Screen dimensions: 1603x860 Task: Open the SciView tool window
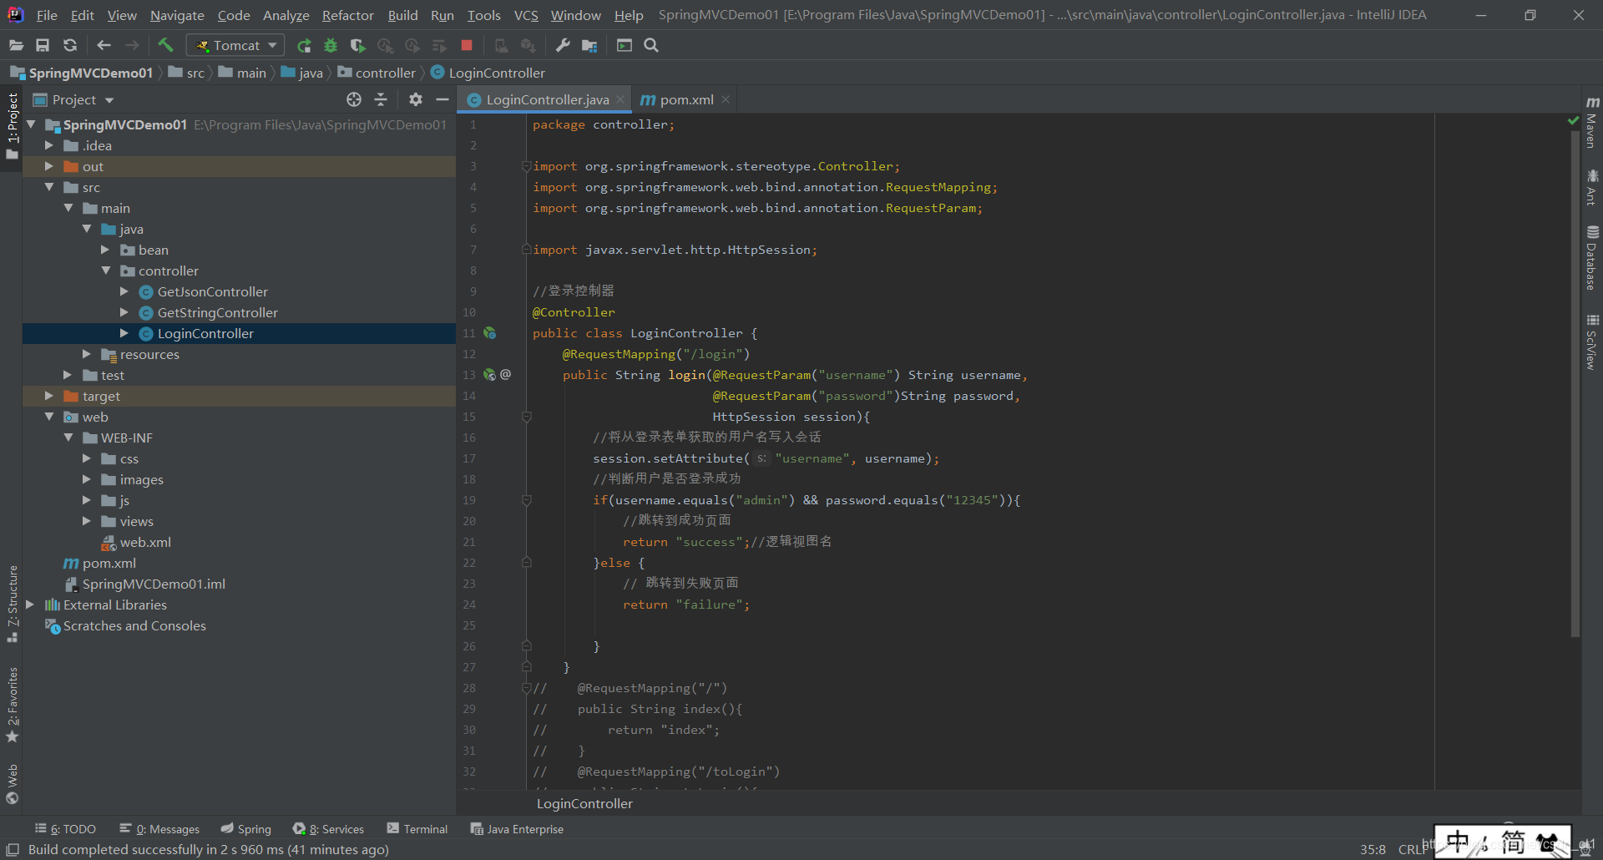[1592, 341]
